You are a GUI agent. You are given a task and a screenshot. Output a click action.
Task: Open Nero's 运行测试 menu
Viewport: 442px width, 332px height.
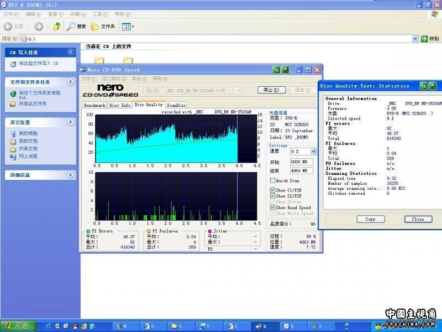pyautogui.click(x=114, y=79)
